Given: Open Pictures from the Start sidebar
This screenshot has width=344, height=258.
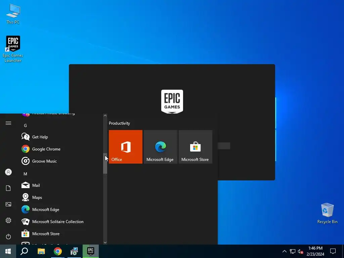Looking at the screenshot, I should [x=8, y=204].
